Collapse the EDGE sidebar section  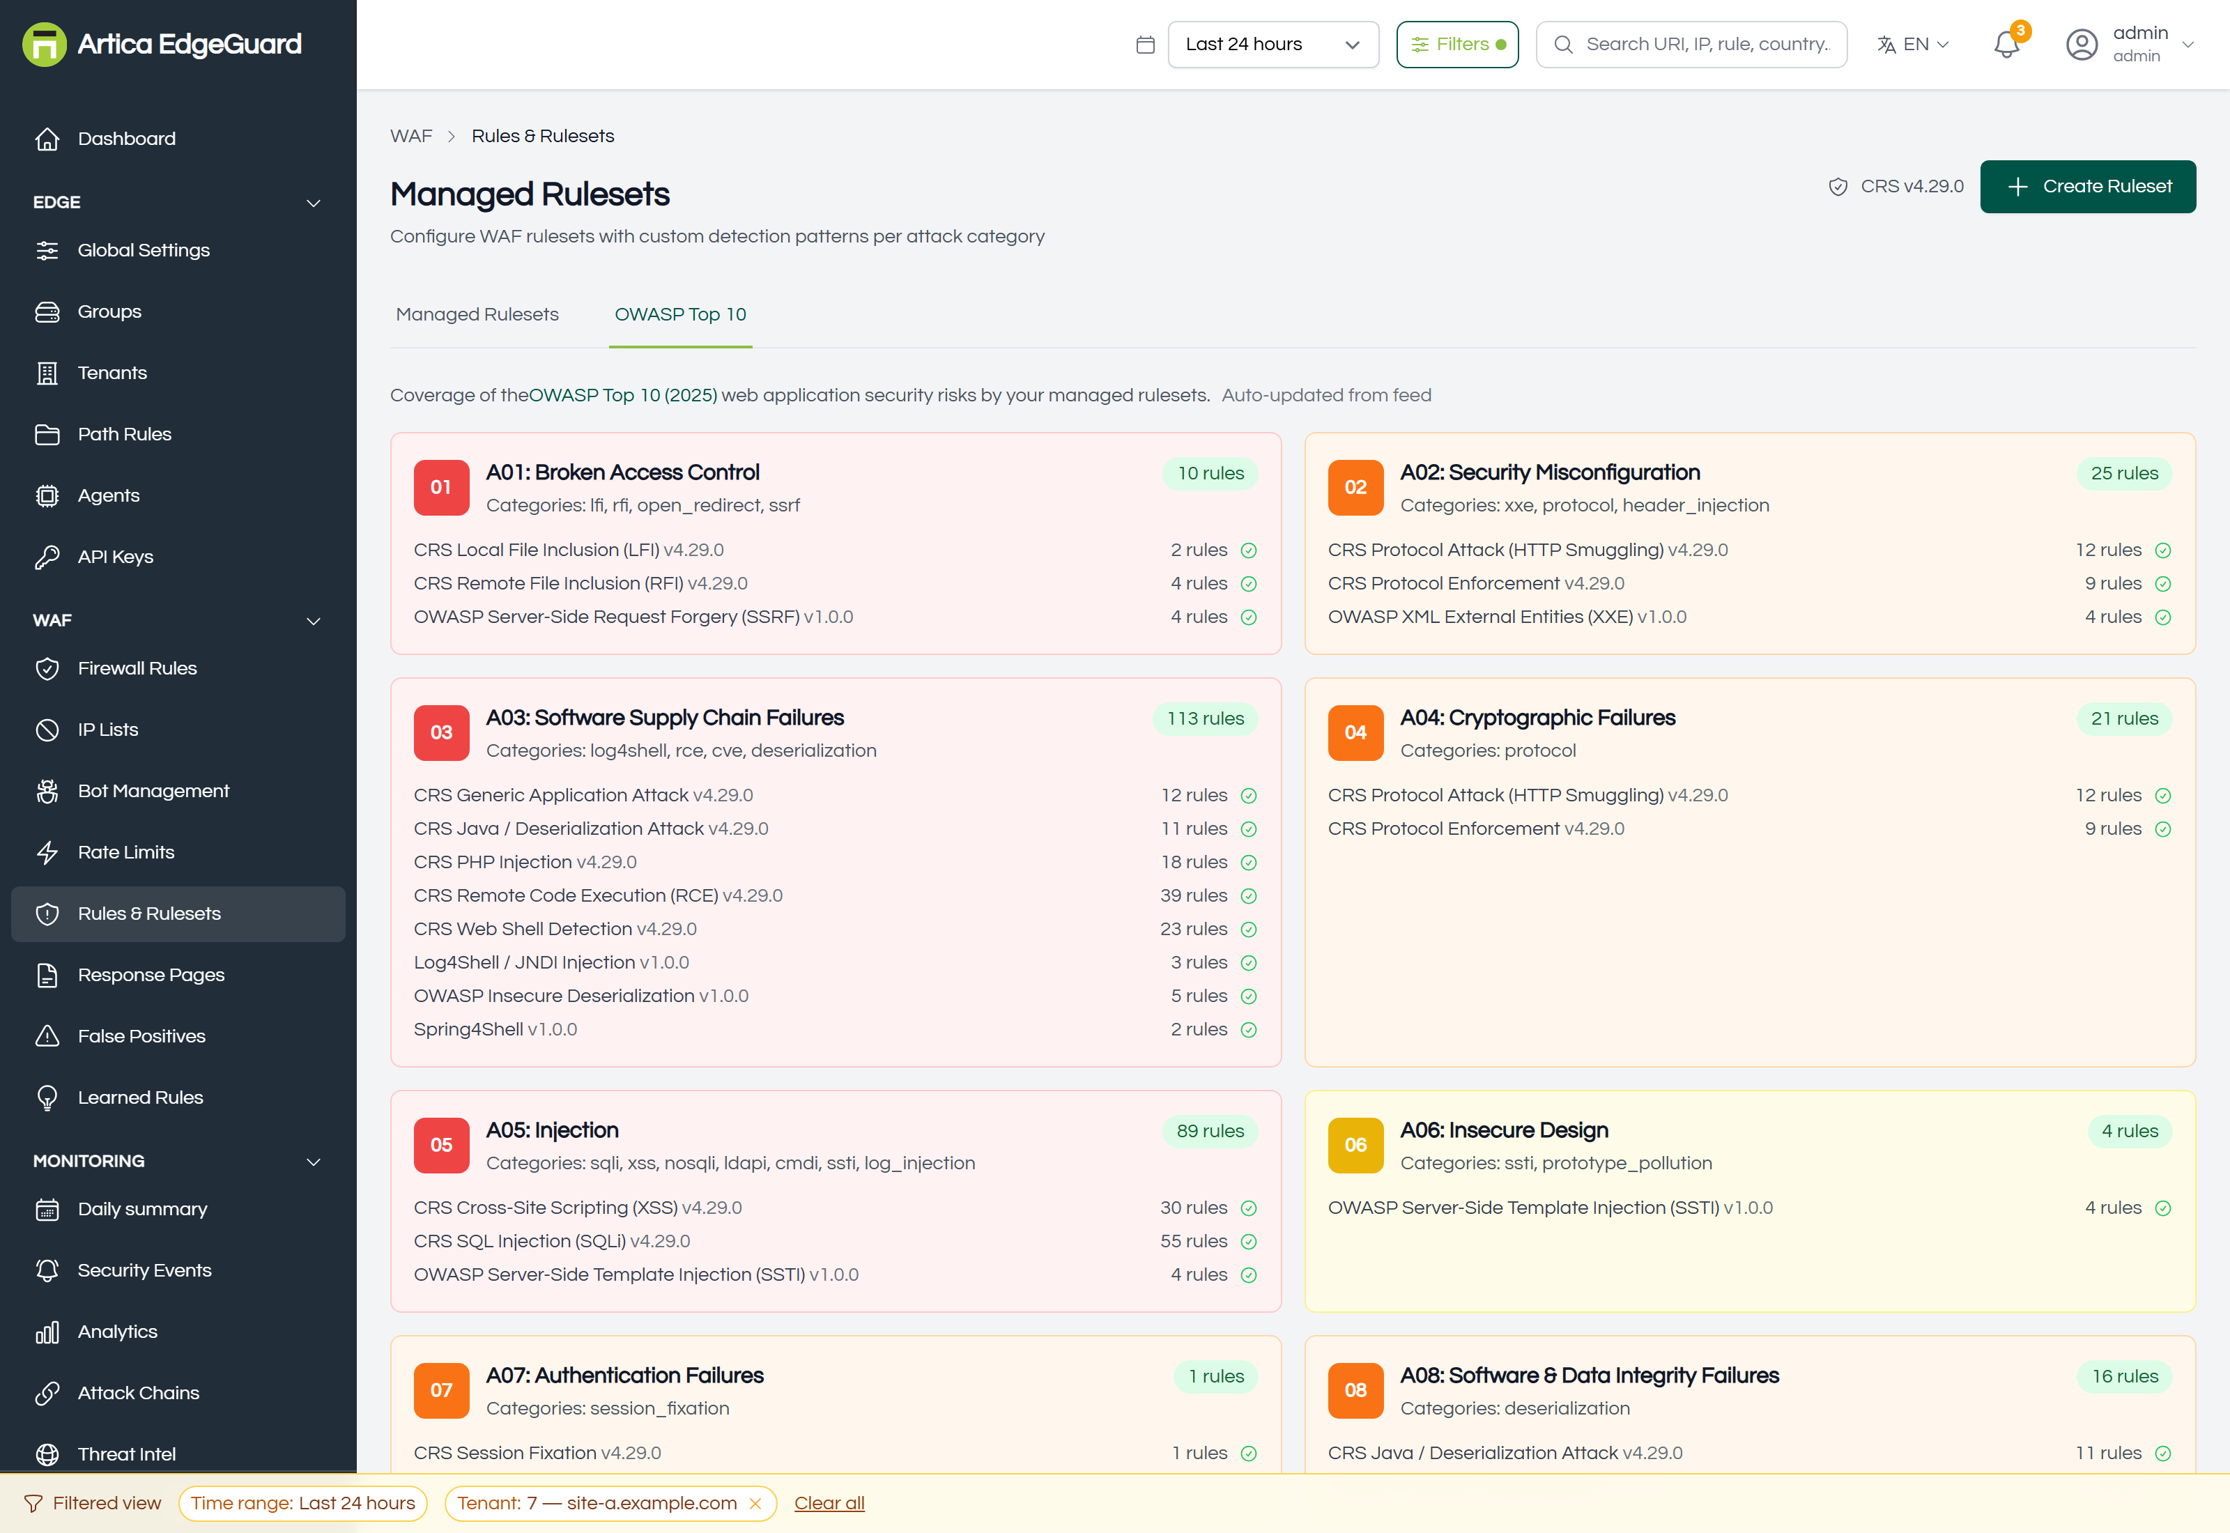coord(313,203)
